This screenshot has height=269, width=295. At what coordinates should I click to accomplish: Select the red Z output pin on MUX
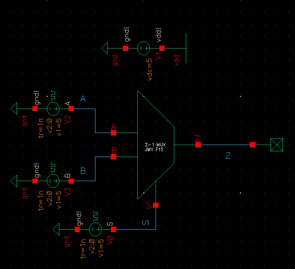[x=198, y=145]
